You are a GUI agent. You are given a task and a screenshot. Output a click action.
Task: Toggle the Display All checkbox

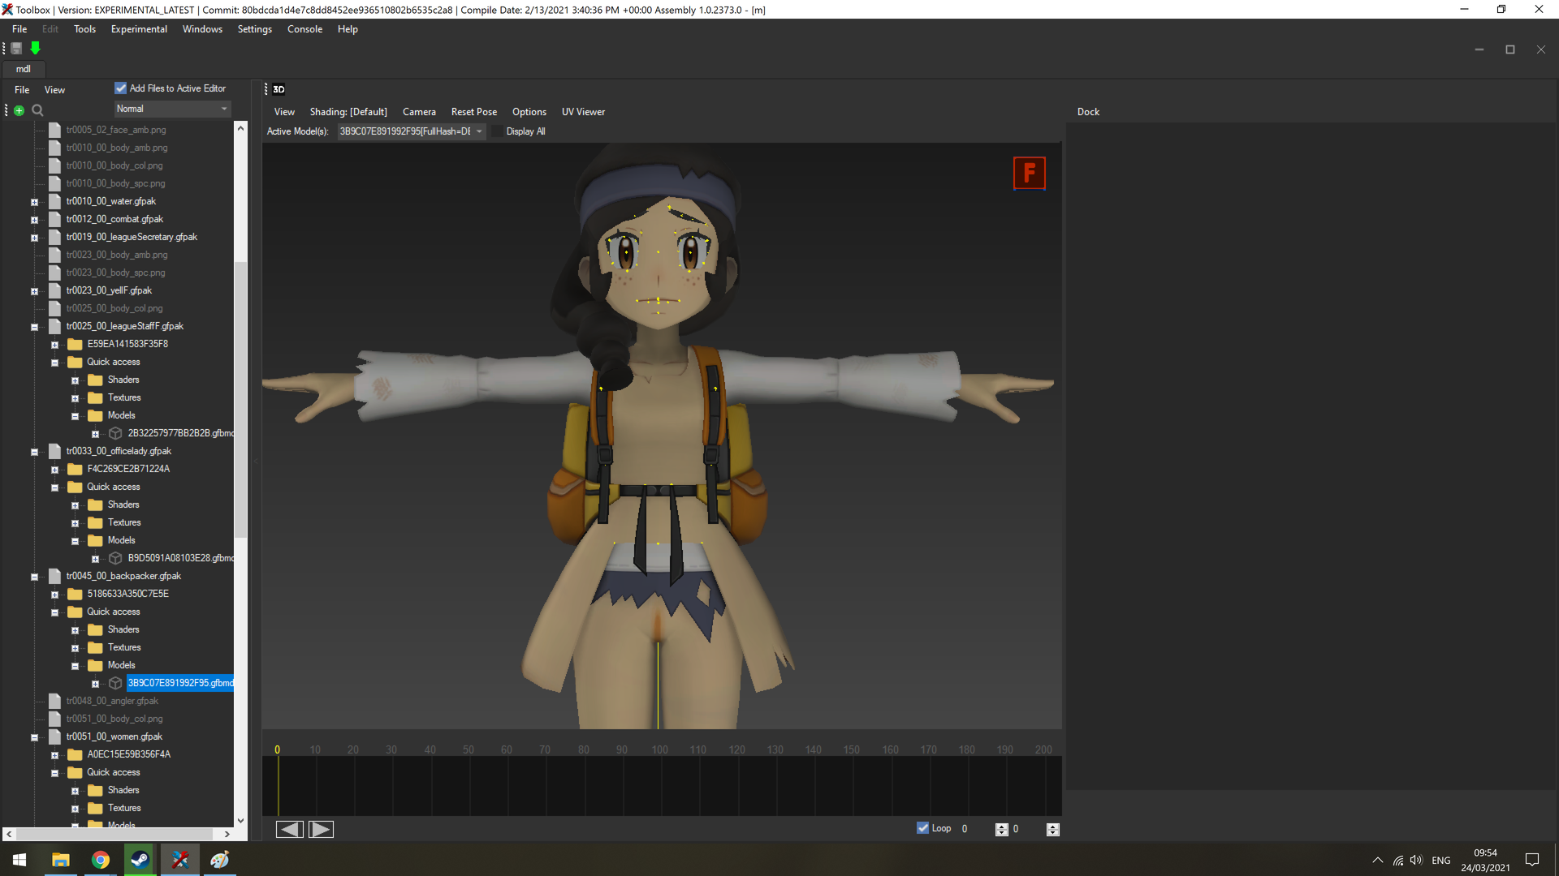pyautogui.click(x=498, y=131)
